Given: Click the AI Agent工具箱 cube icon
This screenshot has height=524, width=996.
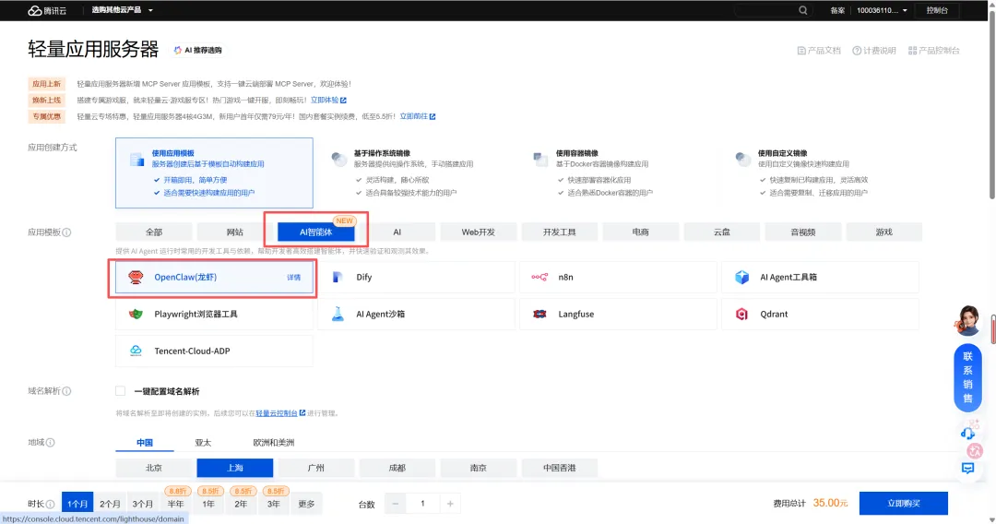Looking at the screenshot, I should click(741, 277).
